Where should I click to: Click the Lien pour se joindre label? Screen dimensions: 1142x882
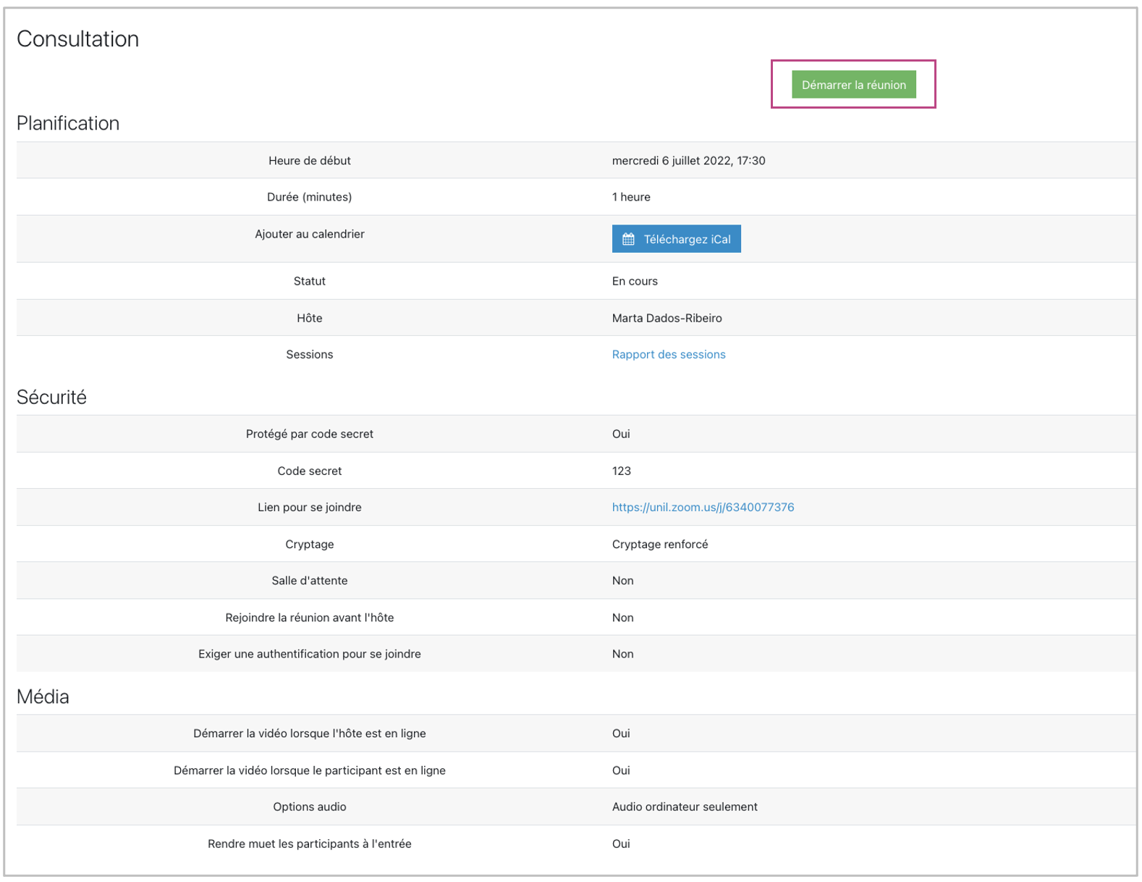[x=309, y=507]
